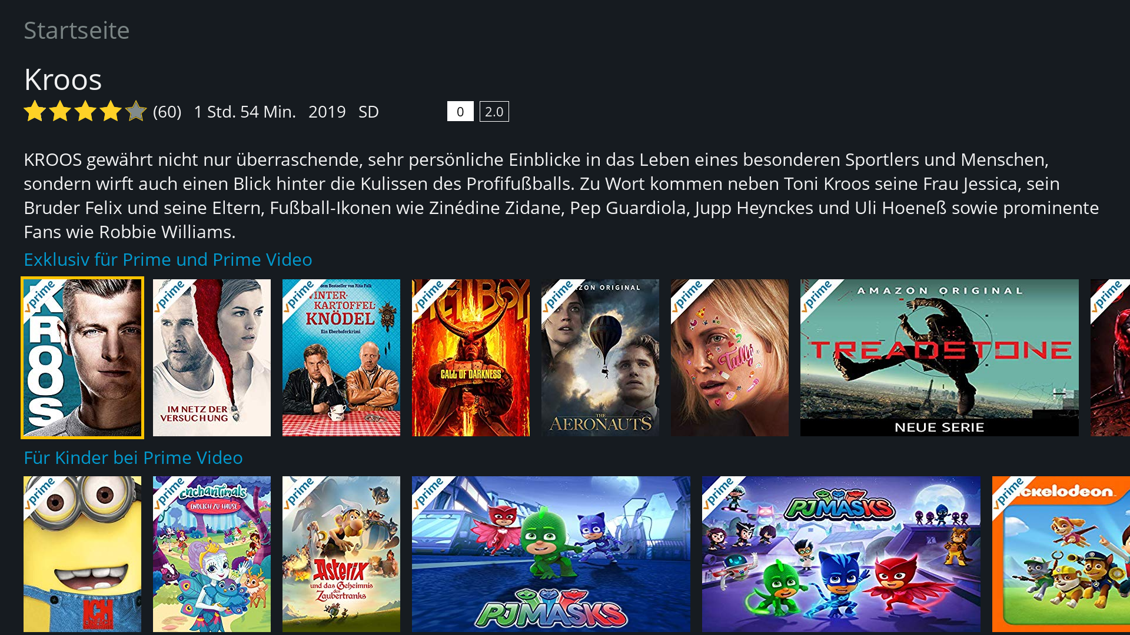Open Exklusiv für Prime und Prime Video row

click(168, 259)
